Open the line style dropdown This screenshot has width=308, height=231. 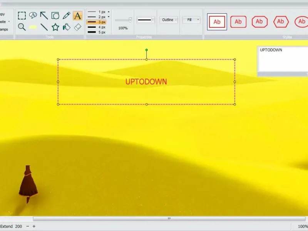[x=146, y=20]
